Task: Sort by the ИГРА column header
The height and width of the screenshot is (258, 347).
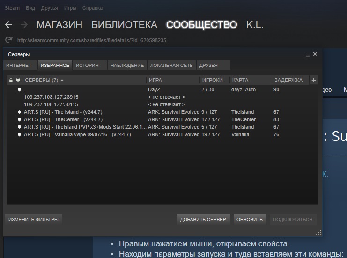Action: [173, 80]
